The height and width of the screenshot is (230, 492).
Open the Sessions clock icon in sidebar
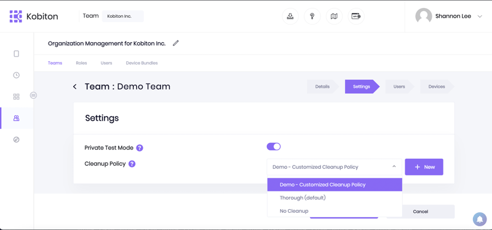(x=17, y=75)
